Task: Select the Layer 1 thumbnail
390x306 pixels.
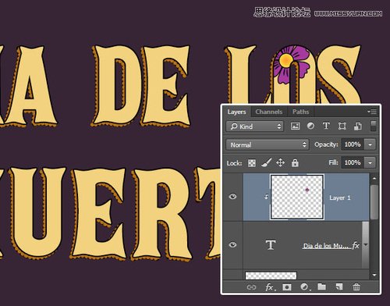Action: 297,197
